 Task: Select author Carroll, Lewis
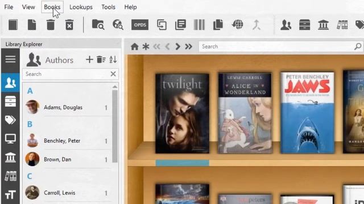(x=67, y=193)
